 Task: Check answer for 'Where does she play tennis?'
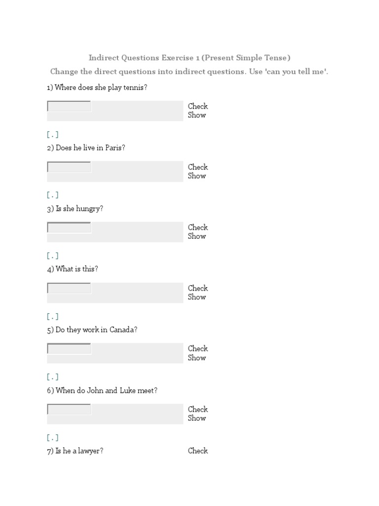(198, 106)
